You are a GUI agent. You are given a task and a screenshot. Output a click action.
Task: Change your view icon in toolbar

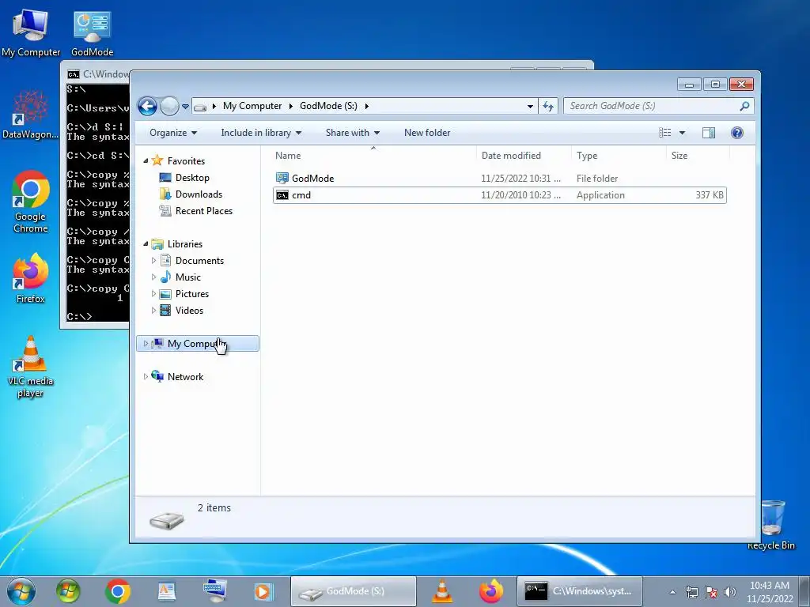pos(664,133)
